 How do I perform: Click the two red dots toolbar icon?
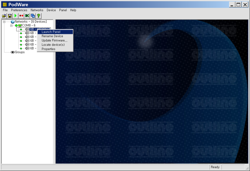[x=21, y=16]
